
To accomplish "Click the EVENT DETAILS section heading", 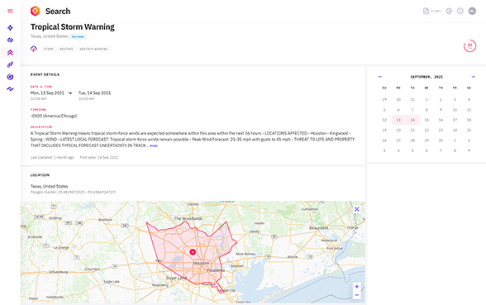I will tap(45, 74).
